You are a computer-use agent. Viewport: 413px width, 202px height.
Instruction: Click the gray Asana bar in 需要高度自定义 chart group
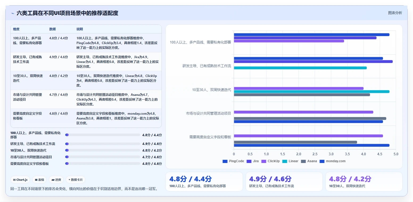(x=295, y=142)
